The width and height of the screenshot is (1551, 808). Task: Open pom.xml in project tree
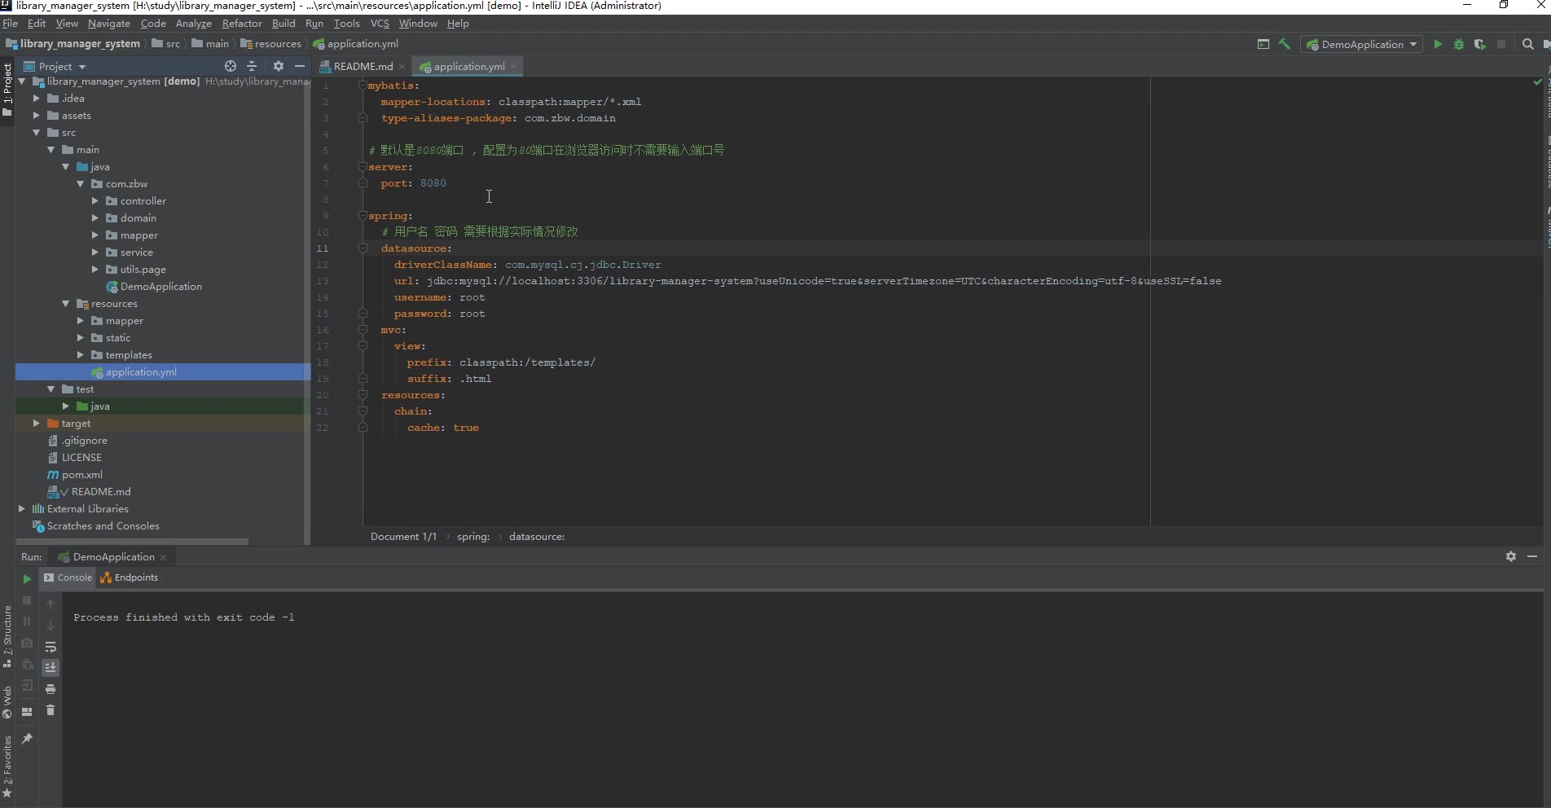tap(81, 475)
